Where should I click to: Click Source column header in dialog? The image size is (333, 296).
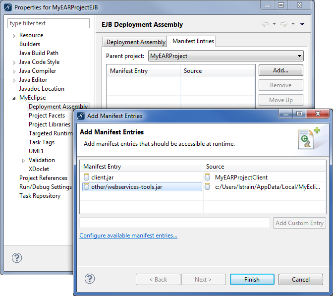tap(265, 167)
